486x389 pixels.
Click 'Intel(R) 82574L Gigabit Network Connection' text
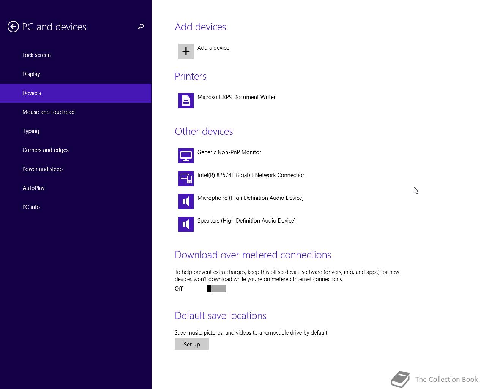pos(251,175)
